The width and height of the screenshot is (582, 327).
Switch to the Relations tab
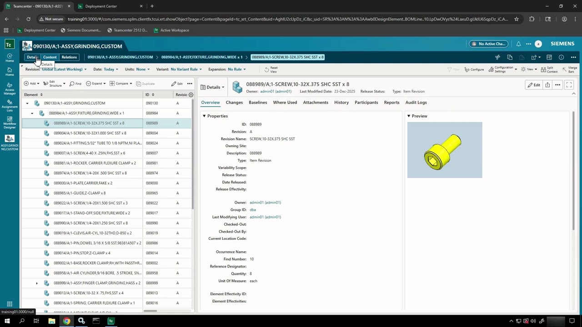point(69,57)
